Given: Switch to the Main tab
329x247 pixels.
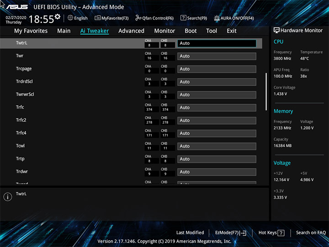Looking at the screenshot, I should [x=64, y=31].
